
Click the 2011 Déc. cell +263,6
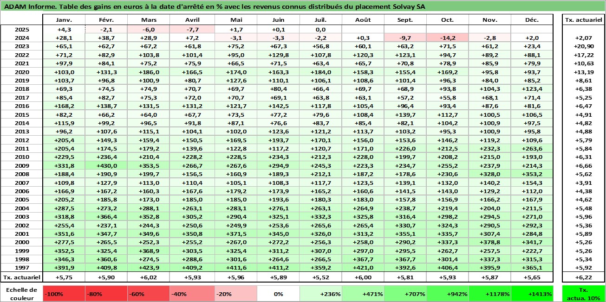pyautogui.click(x=532, y=149)
